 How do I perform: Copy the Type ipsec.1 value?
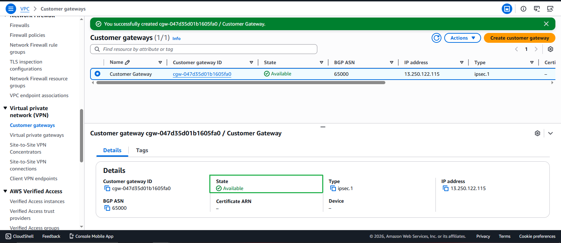click(x=333, y=188)
